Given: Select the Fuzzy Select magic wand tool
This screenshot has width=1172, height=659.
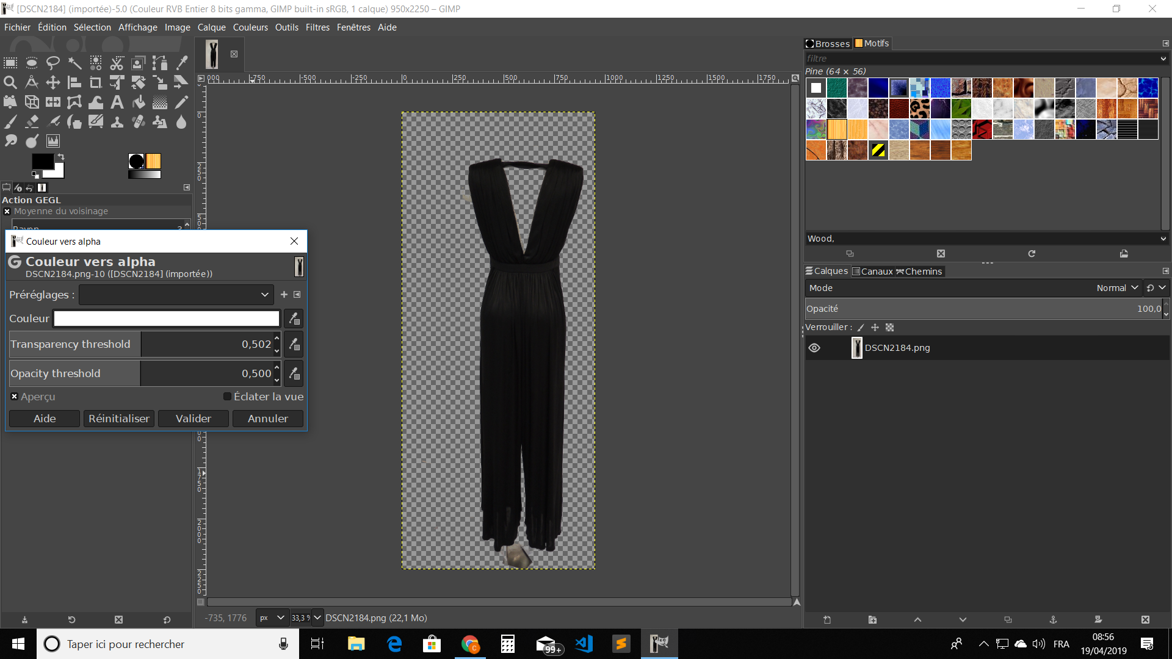Looking at the screenshot, I should click(74, 62).
